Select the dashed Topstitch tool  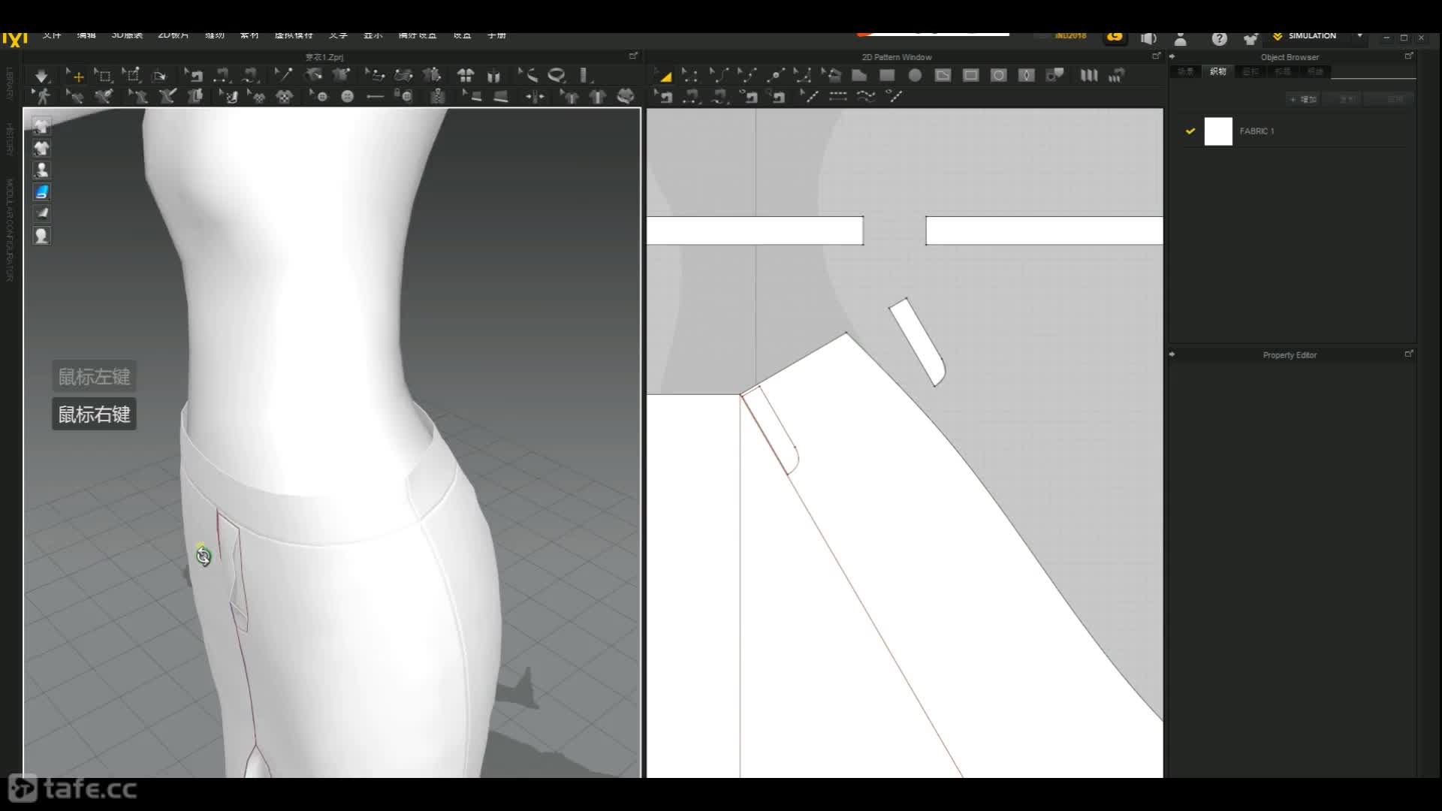click(838, 96)
